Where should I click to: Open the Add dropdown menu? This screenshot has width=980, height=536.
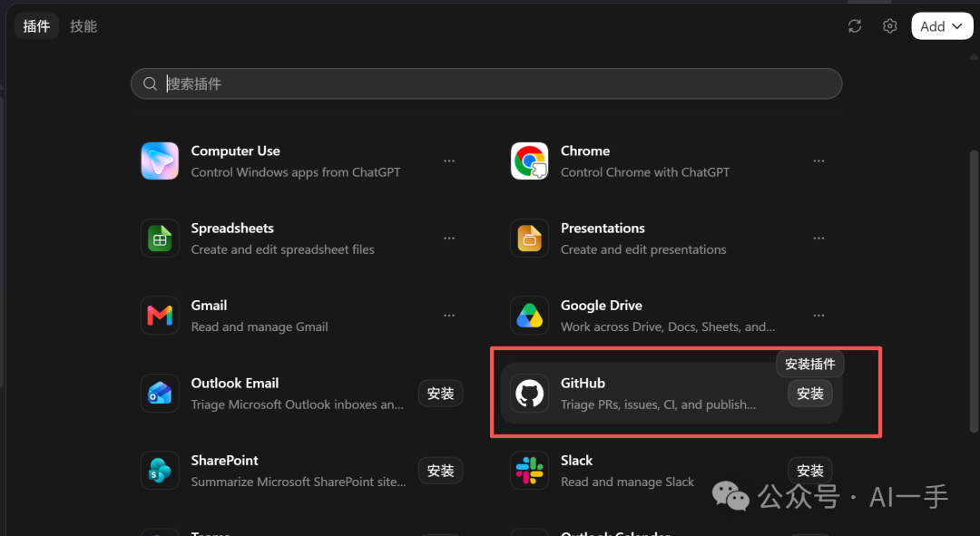pyautogui.click(x=942, y=26)
